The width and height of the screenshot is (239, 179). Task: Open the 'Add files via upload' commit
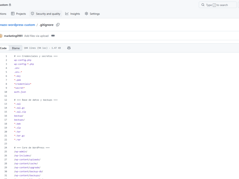tap(36, 36)
